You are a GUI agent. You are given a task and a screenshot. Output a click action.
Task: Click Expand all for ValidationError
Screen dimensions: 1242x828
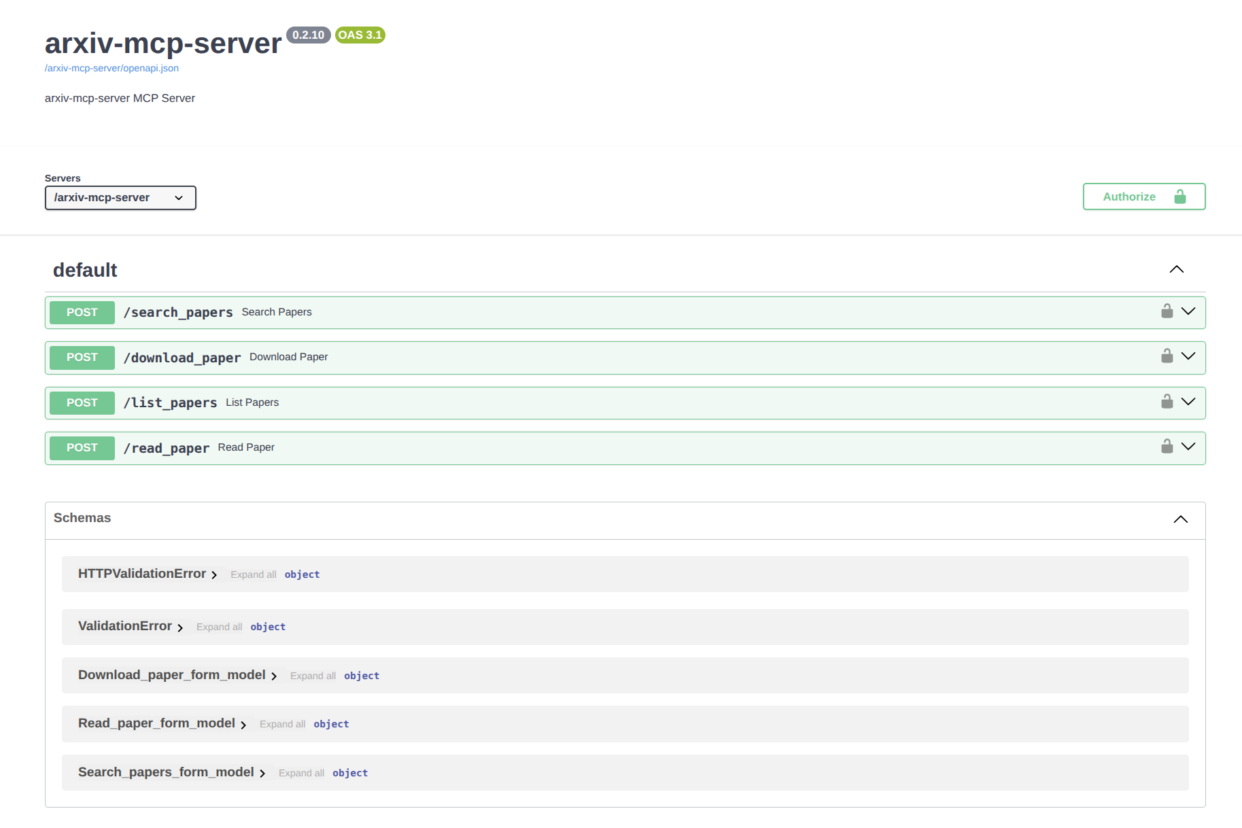pos(220,627)
